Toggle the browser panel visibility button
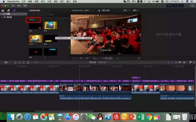Viewport: 196px width, 122px height. tap(169, 6)
